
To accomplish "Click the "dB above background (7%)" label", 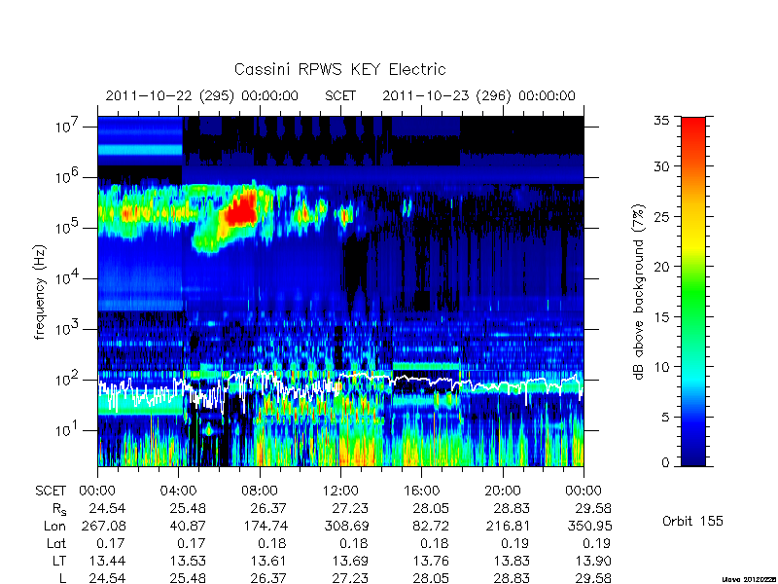I will (639, 292).
